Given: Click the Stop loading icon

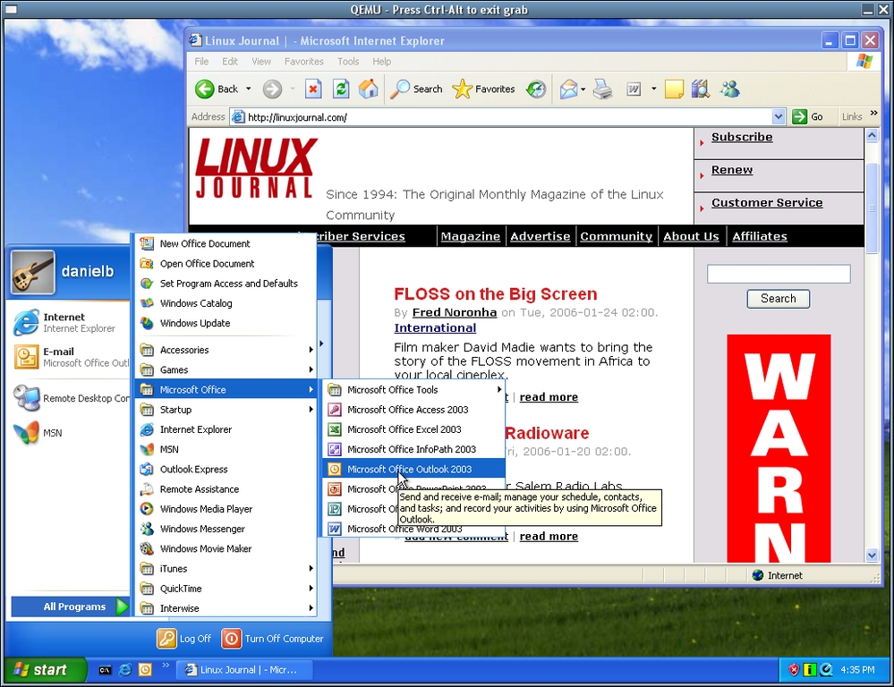Looking at the screenshot, I should point(312,89).
